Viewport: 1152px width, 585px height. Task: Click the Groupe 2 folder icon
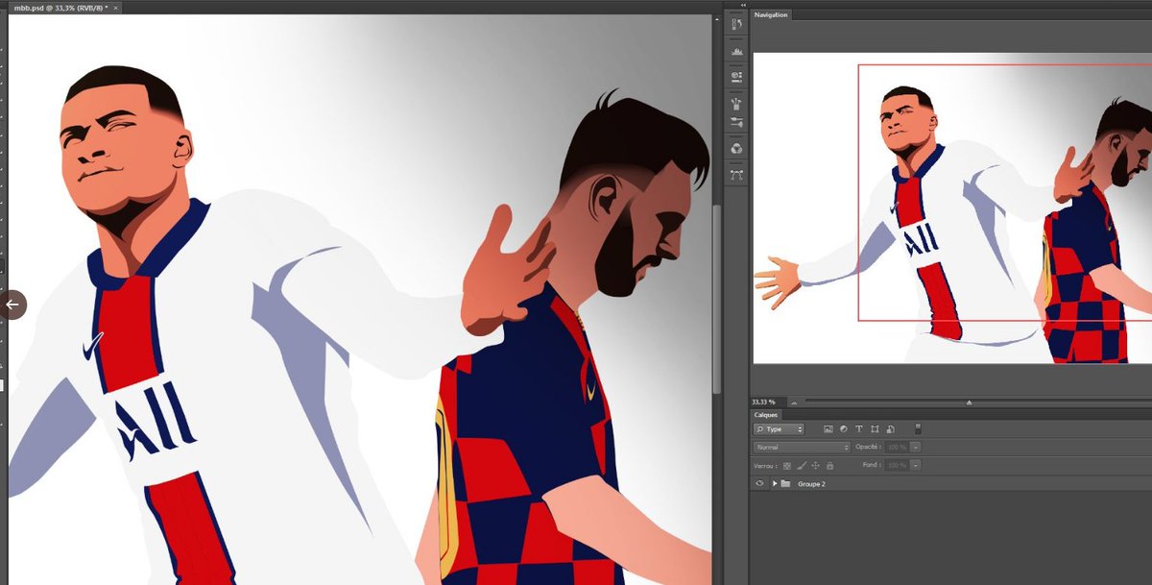[x=785, y=483]
